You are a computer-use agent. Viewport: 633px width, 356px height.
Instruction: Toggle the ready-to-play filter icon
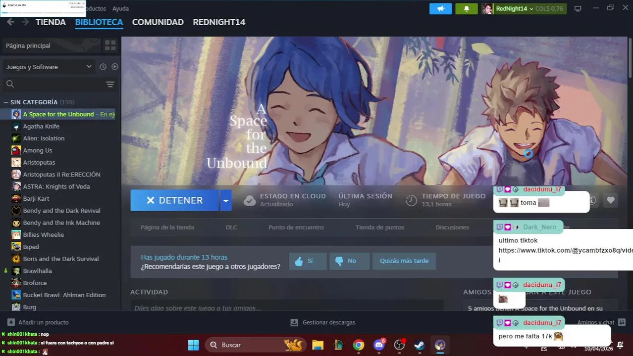(115, 67)
